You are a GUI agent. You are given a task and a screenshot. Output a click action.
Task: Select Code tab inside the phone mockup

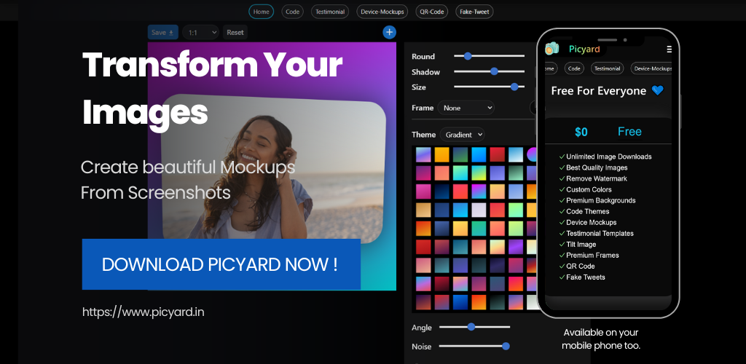click(574, 68)
